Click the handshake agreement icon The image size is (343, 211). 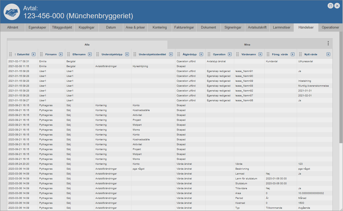tap(12, 12)
